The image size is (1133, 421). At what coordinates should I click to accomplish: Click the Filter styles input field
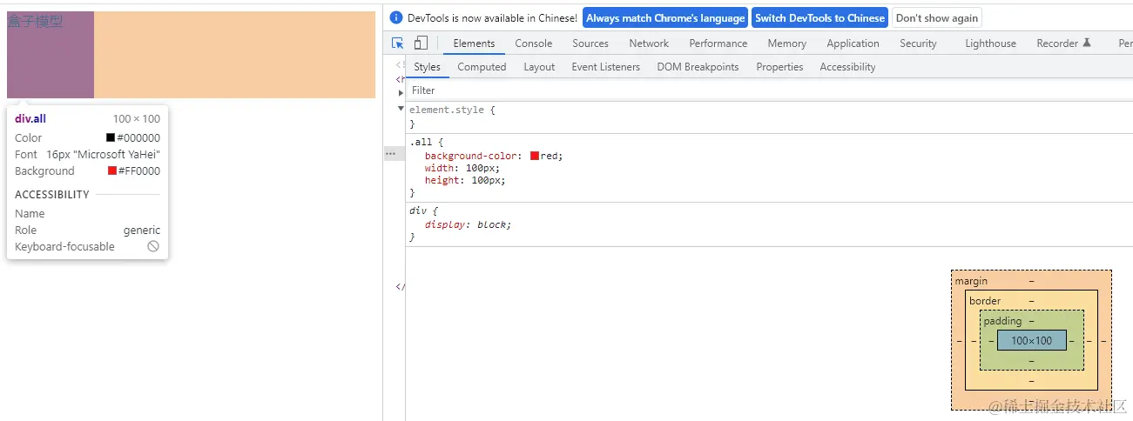[769, 90]
